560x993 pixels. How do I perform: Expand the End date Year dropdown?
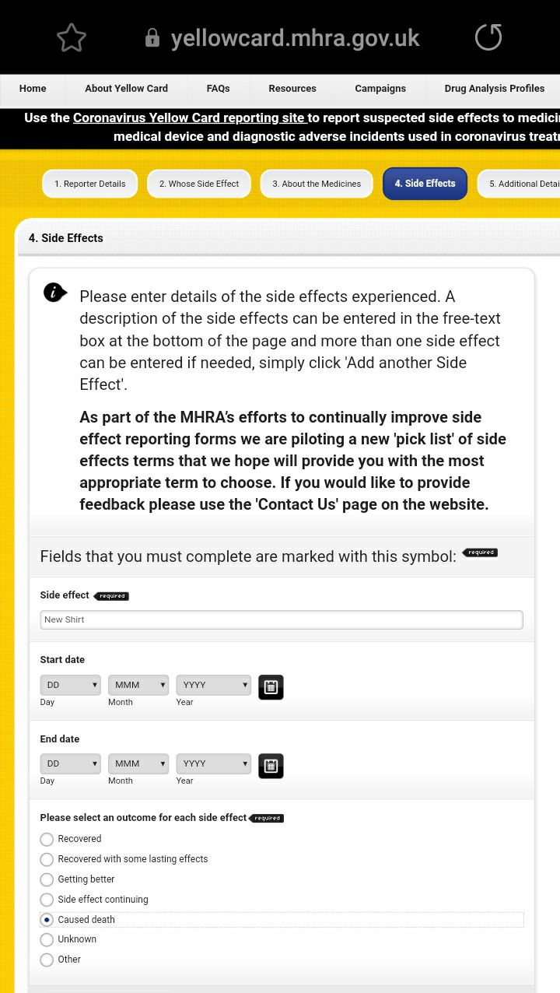pos(214,763)
